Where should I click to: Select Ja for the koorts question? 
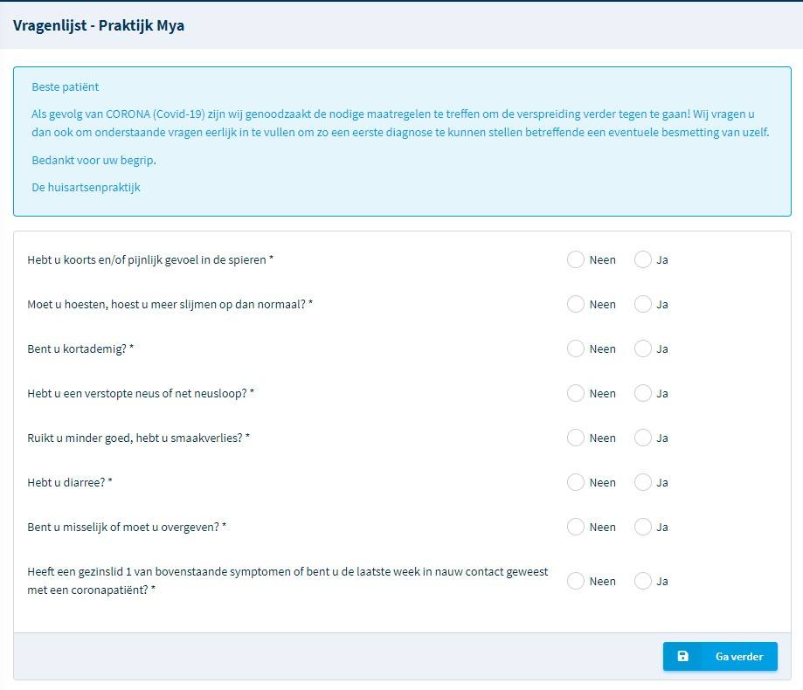click(644, 259)
